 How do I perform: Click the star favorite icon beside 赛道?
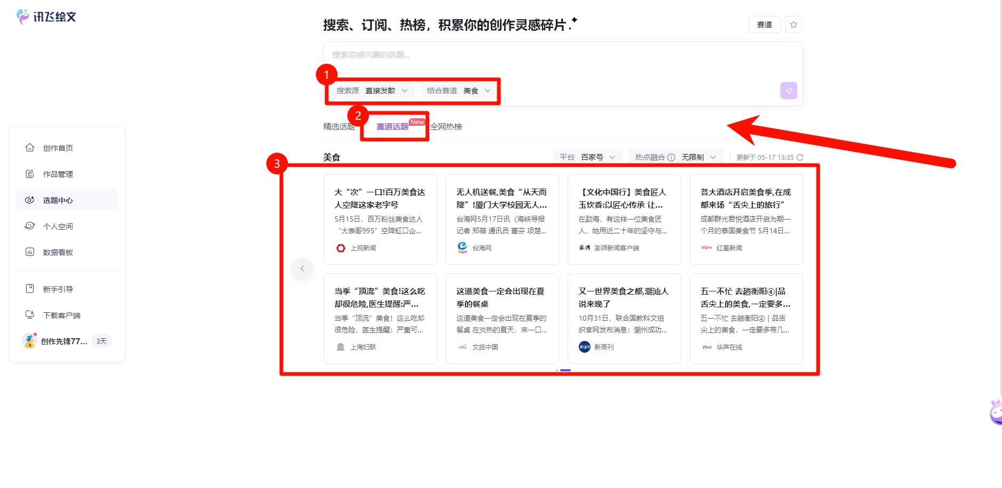[x=794, y=25]
